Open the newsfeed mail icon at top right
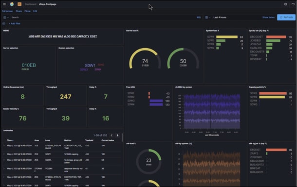Image resolution: width=297 pixels, height=187 pixels. [x=293, y=4]
